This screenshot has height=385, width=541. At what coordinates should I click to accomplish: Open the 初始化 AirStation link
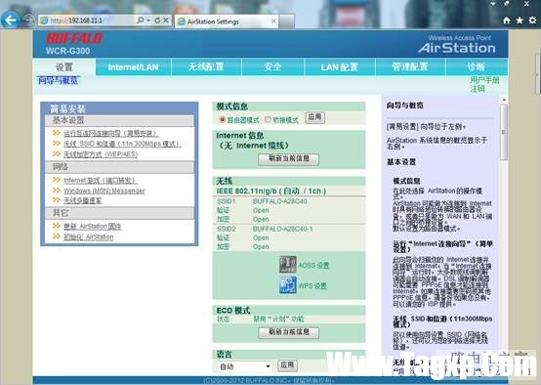click(88, 236)
